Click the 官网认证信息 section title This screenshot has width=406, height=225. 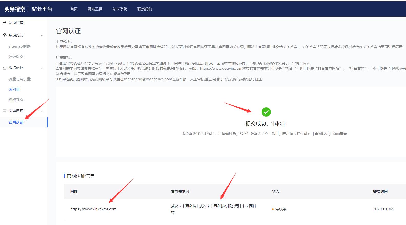coord(81,176)
